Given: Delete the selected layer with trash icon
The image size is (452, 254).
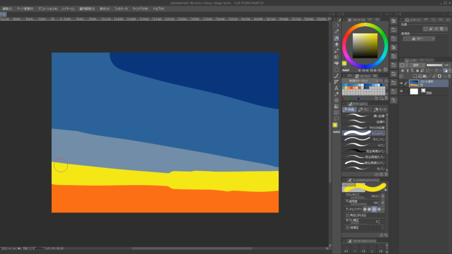Looking at the screenshot, I should tap(449, 76).
